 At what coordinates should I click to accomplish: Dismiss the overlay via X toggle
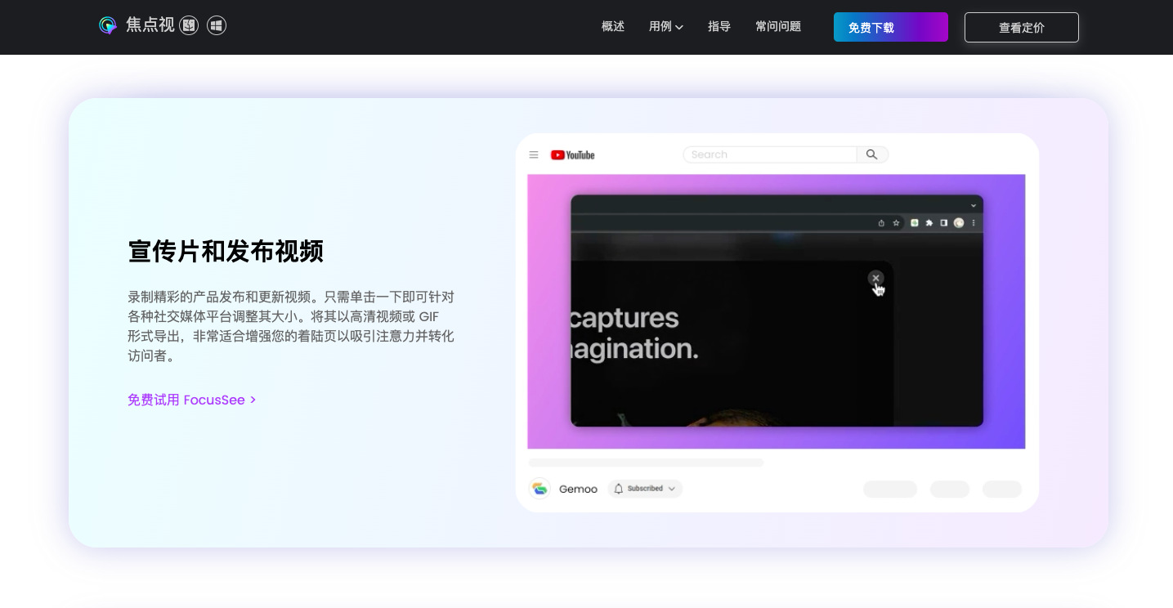tap(875, 278)
